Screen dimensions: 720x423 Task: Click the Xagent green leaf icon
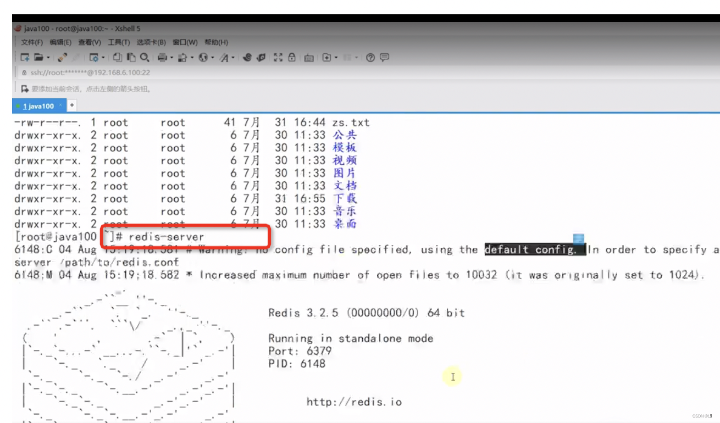coord(261,57)
